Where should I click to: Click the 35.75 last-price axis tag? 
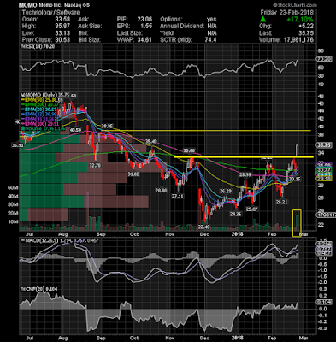(x=324, y=145)
